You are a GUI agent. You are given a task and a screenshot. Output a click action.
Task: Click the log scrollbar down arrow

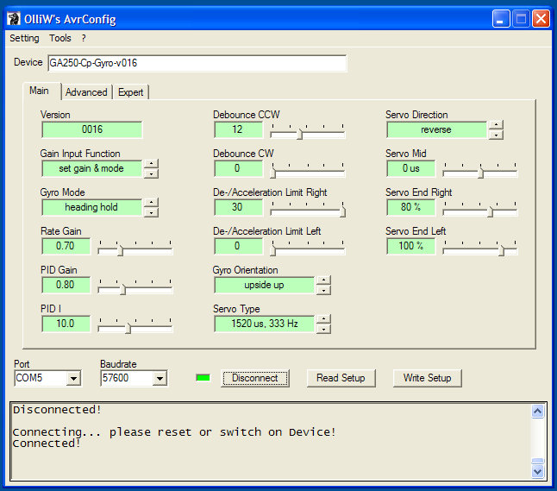tap(538, 471)
